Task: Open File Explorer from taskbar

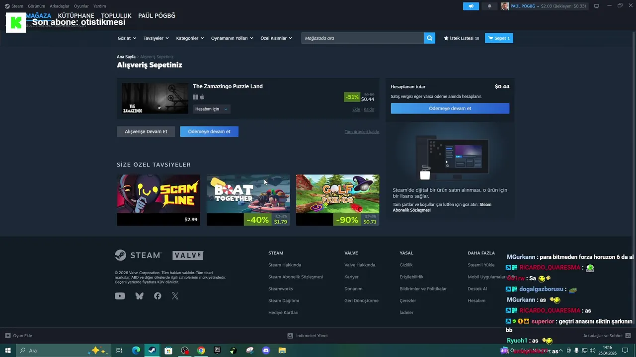Action: (282, 351)
